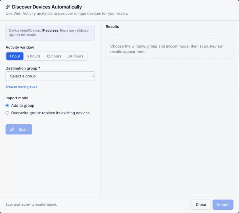This screenshot has height=213, width=239.
Task: Click the Activity window label
Action: pyautogui.click(x=20, y=48)
